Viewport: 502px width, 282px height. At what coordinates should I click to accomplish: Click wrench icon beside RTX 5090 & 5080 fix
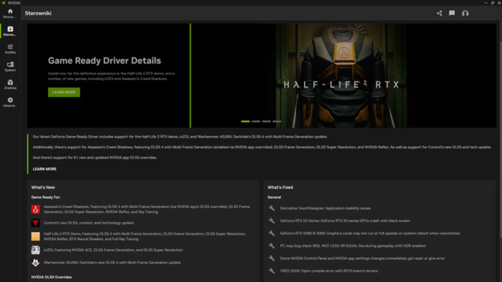(x=272, y=233)
